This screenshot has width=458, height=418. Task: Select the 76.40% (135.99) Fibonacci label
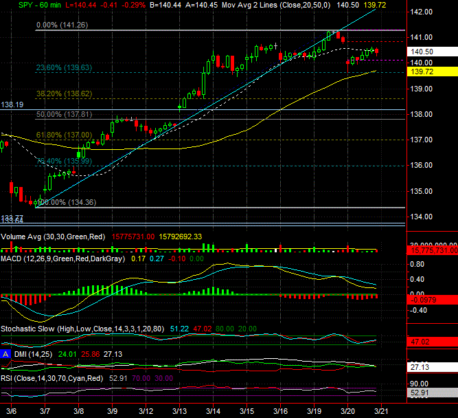coord(64,161)
